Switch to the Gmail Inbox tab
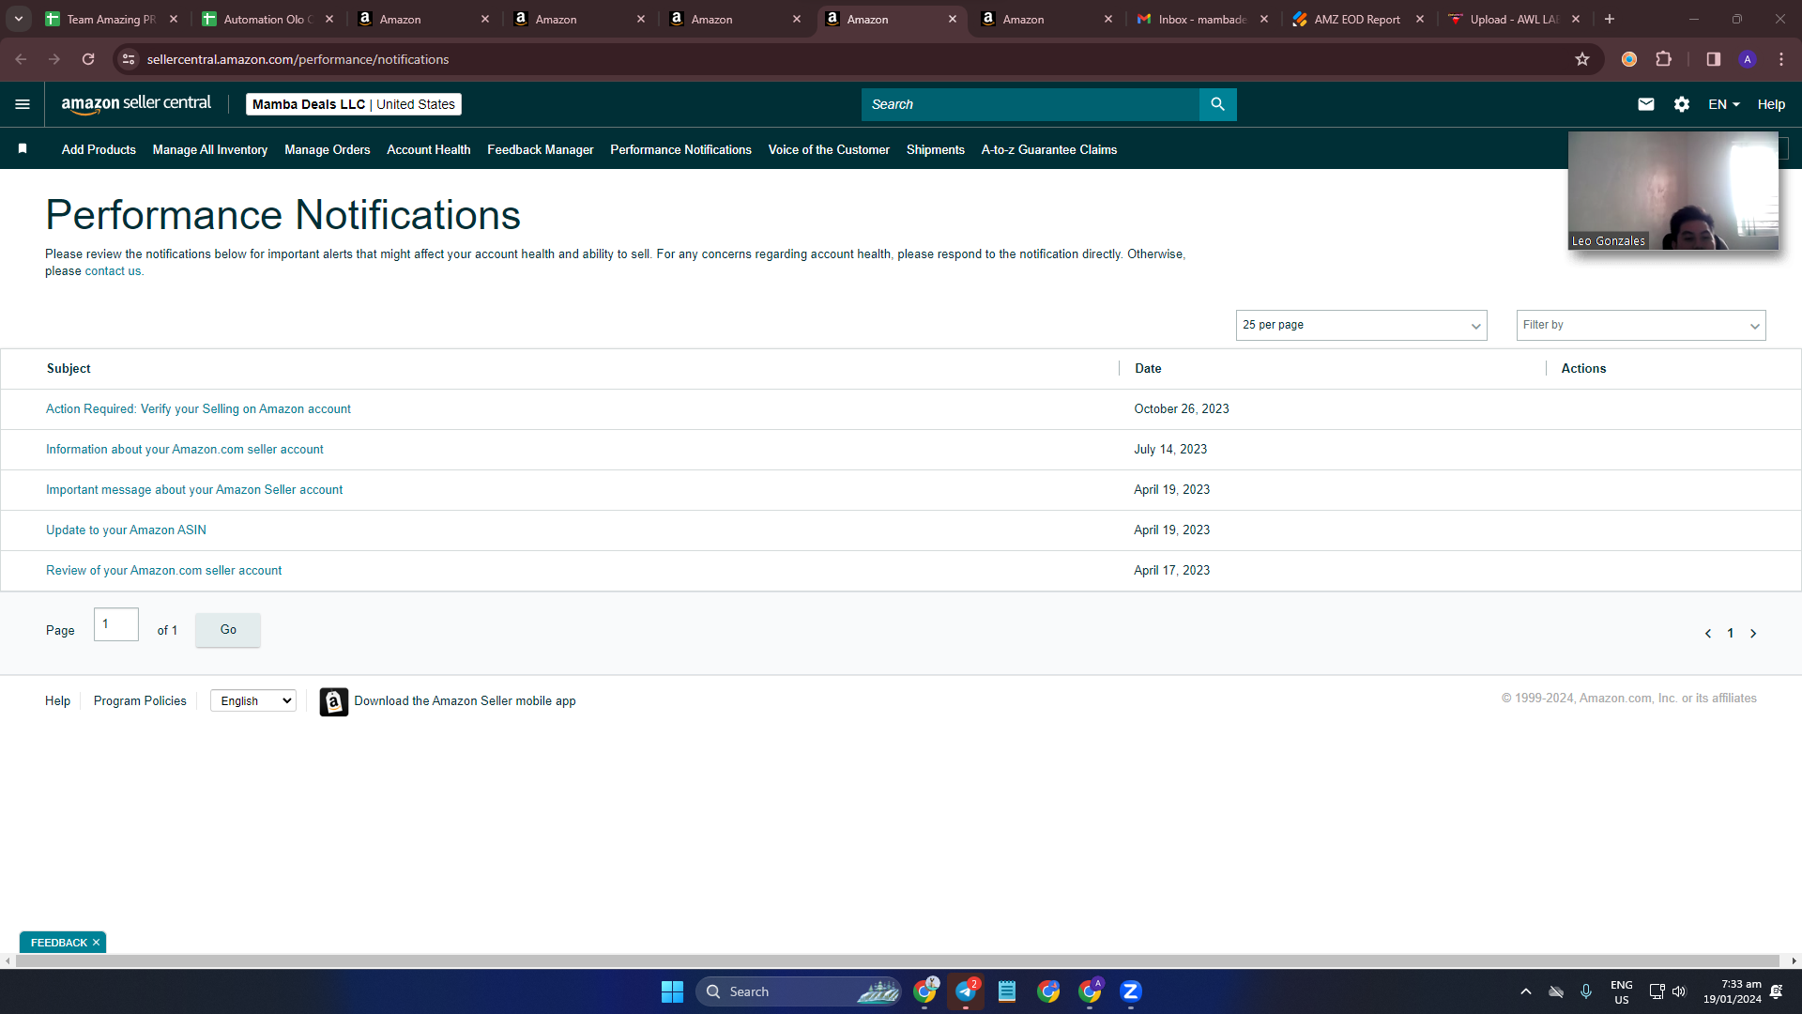 pos(1202,19)
